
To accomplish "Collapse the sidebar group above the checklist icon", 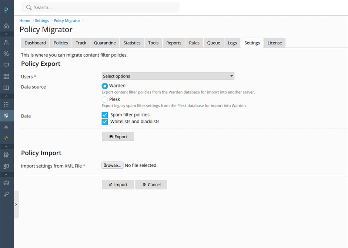I will 6,96.
